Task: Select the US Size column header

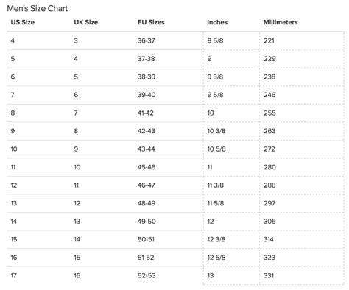Action: click(23, 22)
